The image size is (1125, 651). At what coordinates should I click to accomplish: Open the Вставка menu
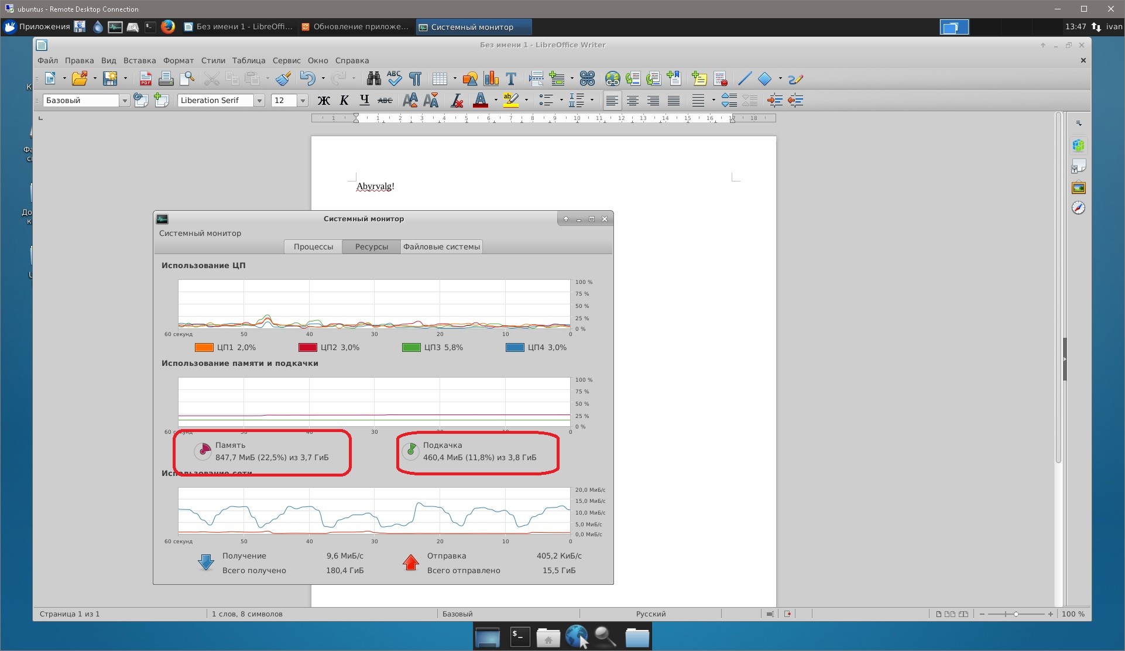(x=139, y=60)
